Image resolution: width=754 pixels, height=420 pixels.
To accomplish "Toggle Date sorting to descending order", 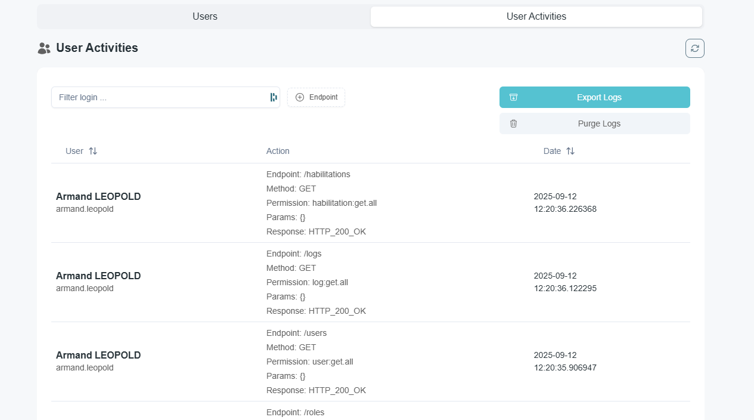I will [x=570, y=151].
